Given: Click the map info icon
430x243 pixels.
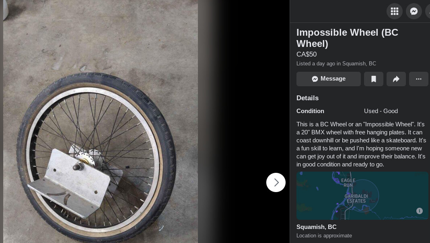Looking at the screenshot, I should pos(419,211).
